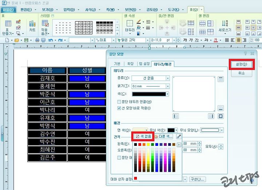Open the 굵기 line thickness dropdown
Viewport: 262px width, 190px height.
pyautogui.click(x=168, y=86)
